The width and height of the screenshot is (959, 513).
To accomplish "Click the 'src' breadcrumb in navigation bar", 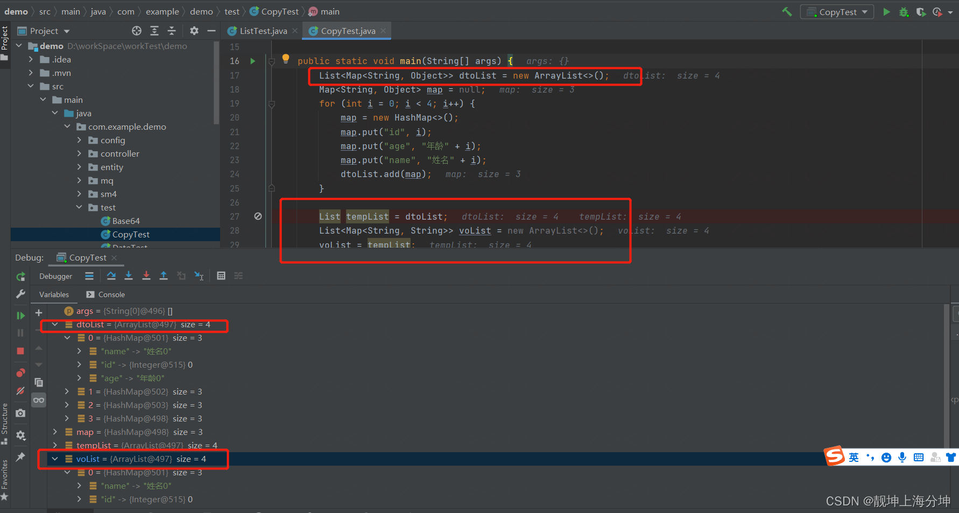I will pos(45,11).
